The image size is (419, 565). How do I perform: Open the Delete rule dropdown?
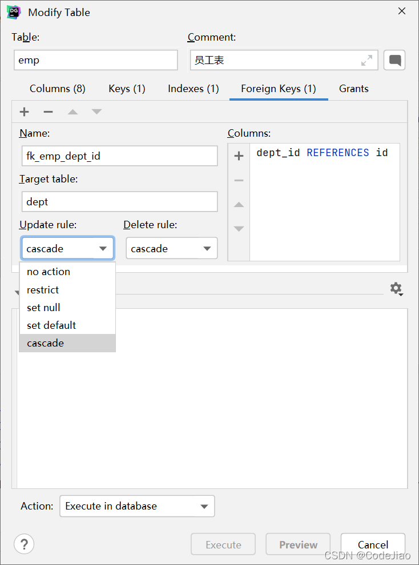pyautogui.click(x=172, y=248)
